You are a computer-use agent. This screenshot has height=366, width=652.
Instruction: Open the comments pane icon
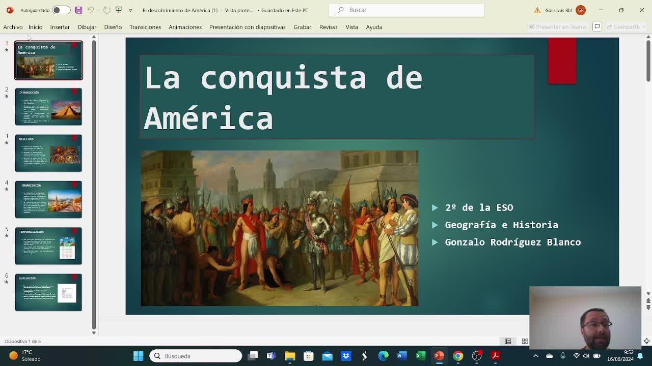click(x=597, y=27)
